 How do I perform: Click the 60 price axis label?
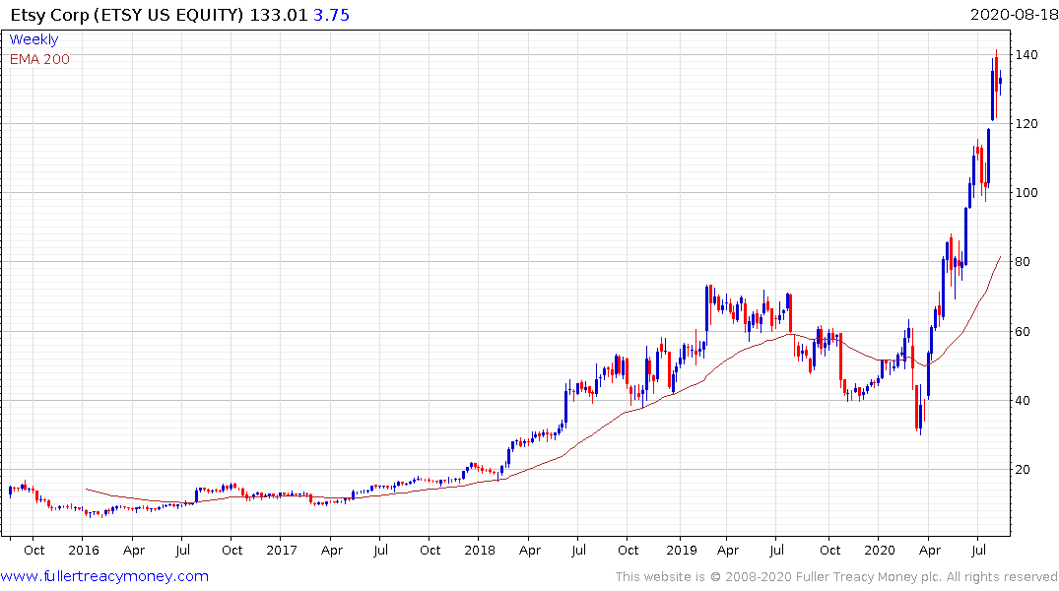pyautogui.click(x=1023, y=331)
